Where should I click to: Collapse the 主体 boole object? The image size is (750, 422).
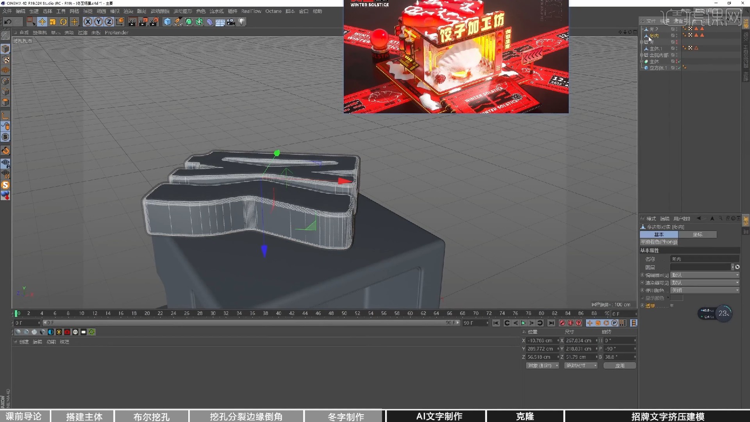(642, 61)
